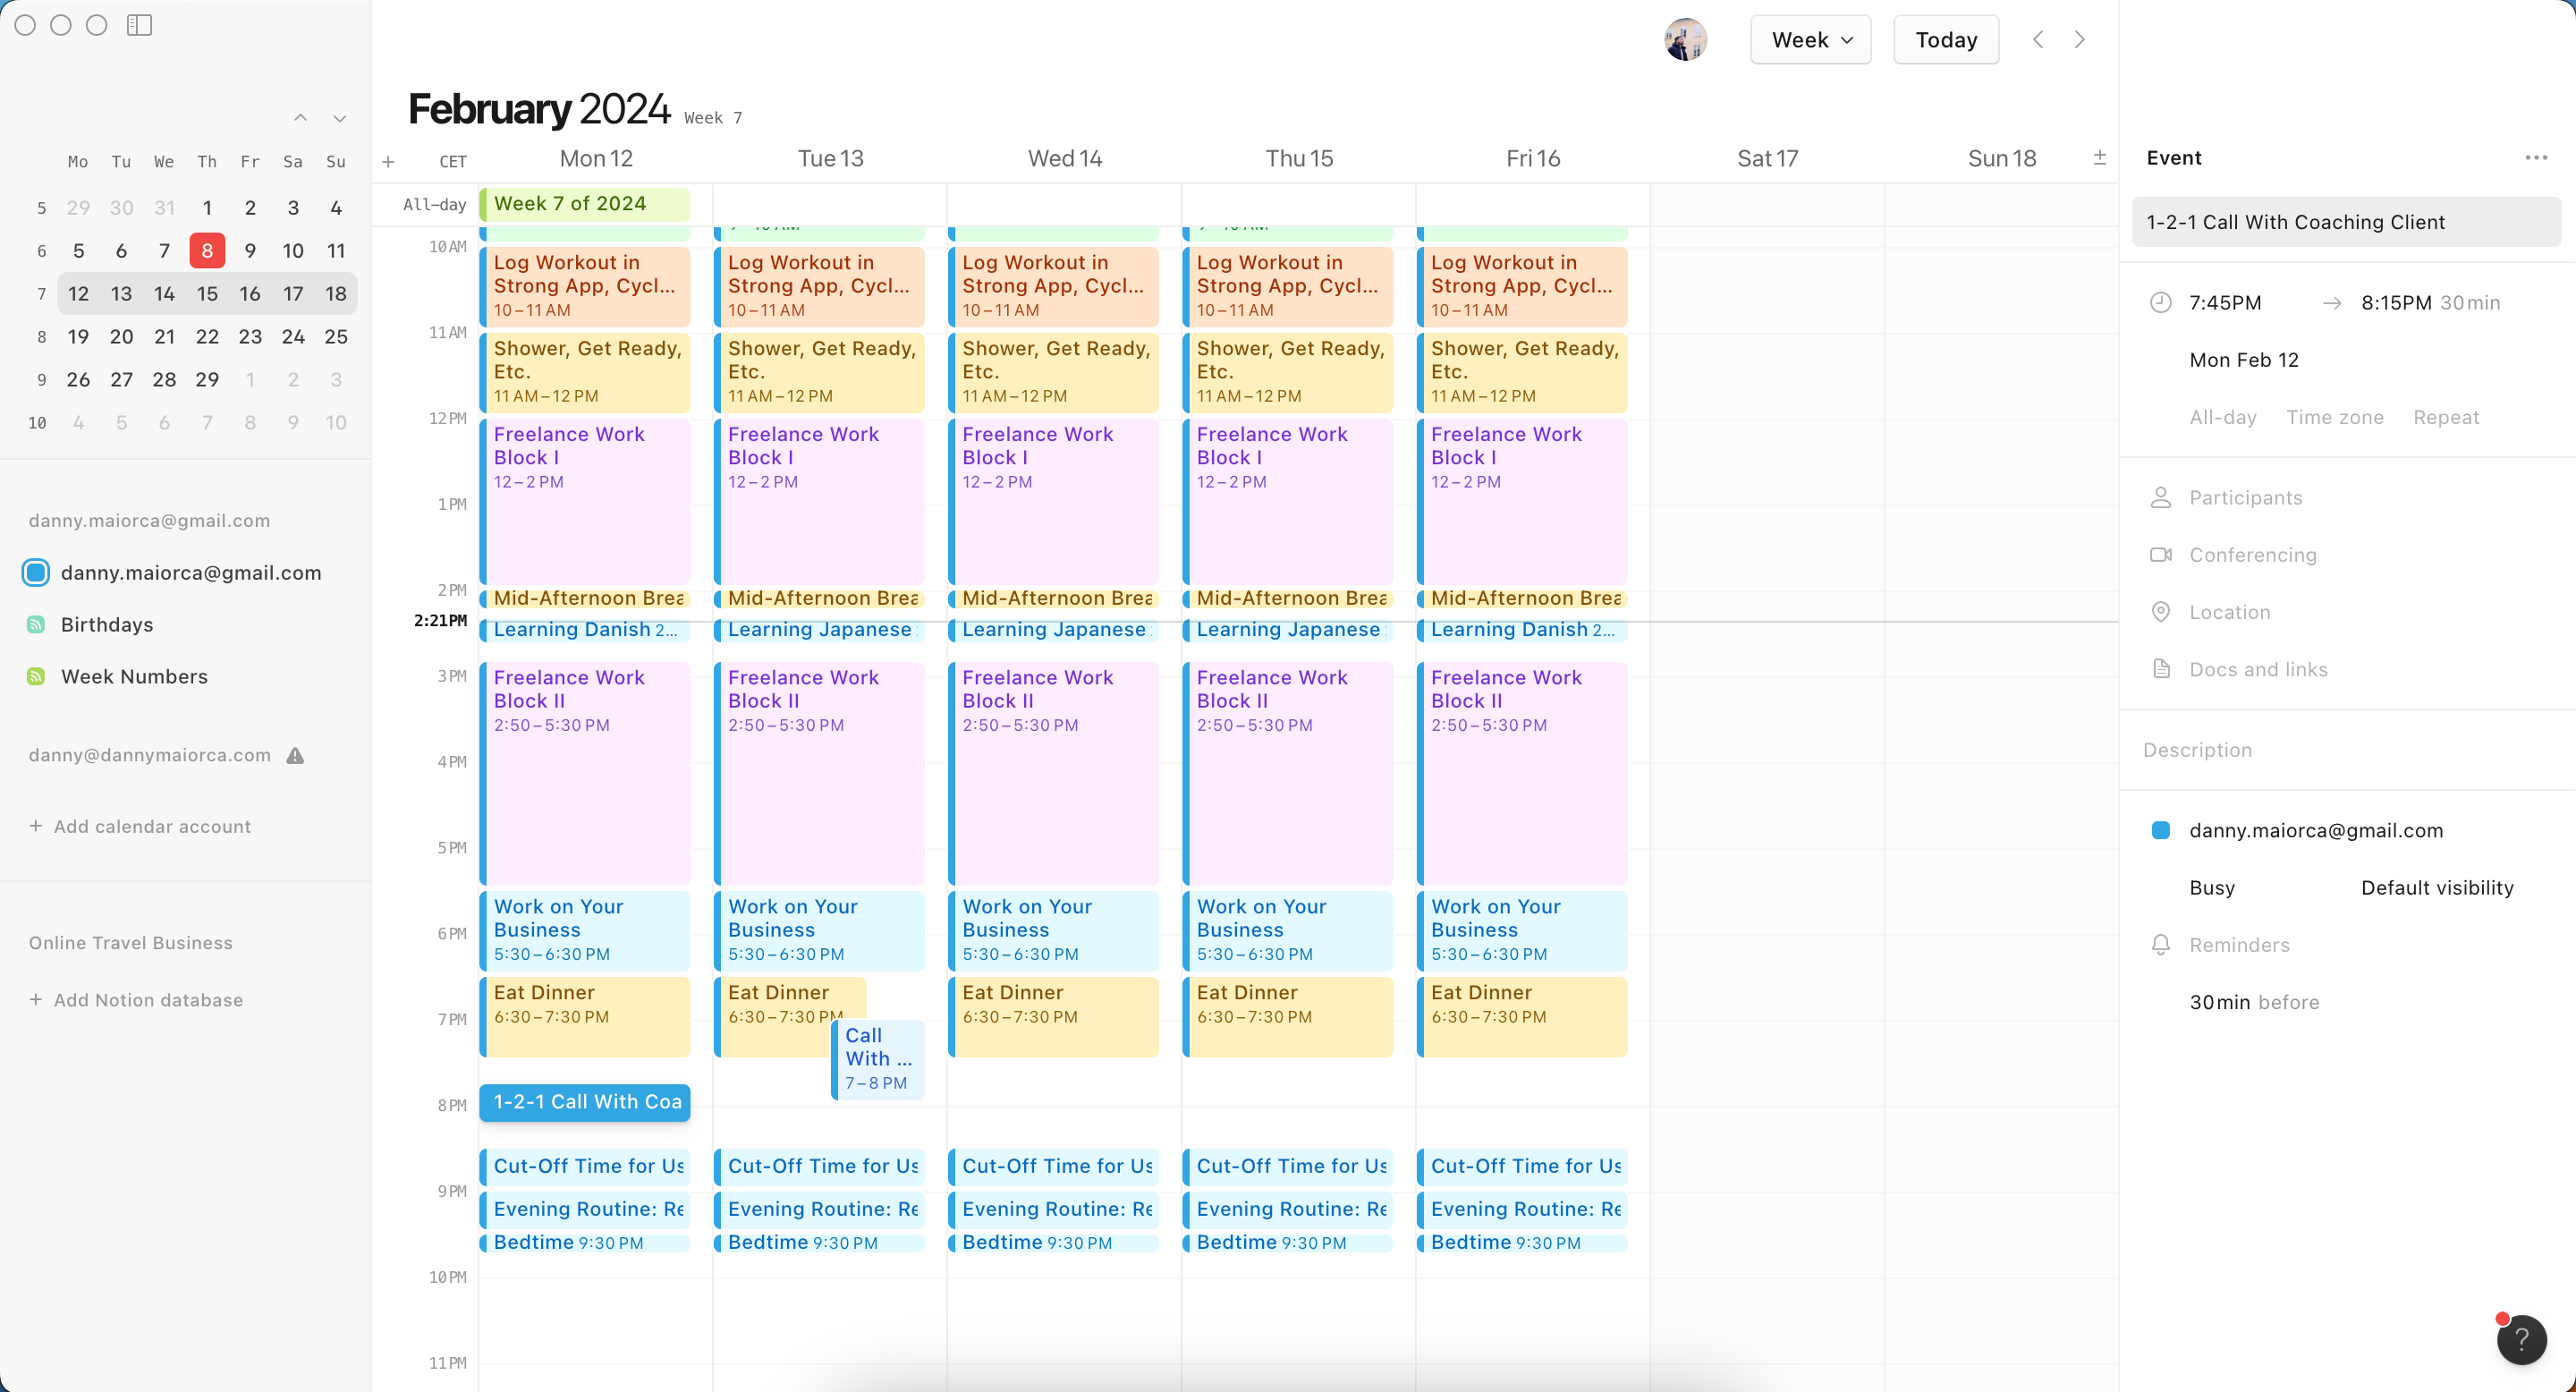Click the location pin icon in event panel
Viewport: 2576px width, 1392px height.
2159,612
